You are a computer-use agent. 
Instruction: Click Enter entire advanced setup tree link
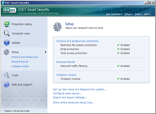(74, 102)
